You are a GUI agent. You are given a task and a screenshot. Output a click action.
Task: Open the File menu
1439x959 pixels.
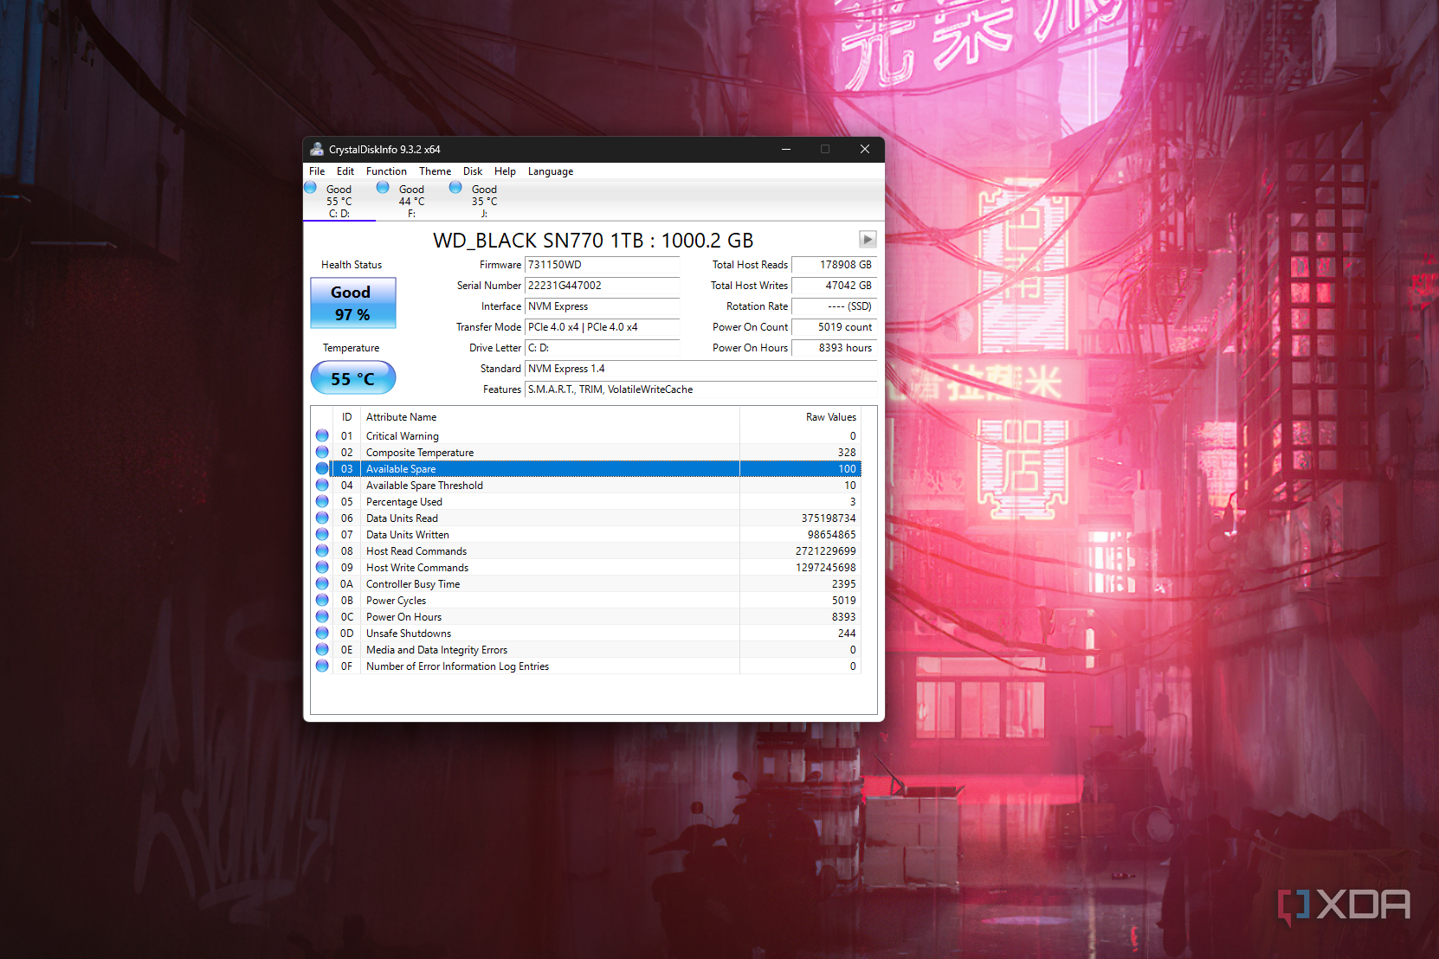[317, 171]
